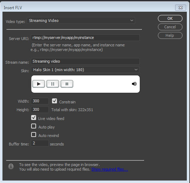
Task: Click into the Stream name field
Action: pyautogui.click(x=85, y=61)
